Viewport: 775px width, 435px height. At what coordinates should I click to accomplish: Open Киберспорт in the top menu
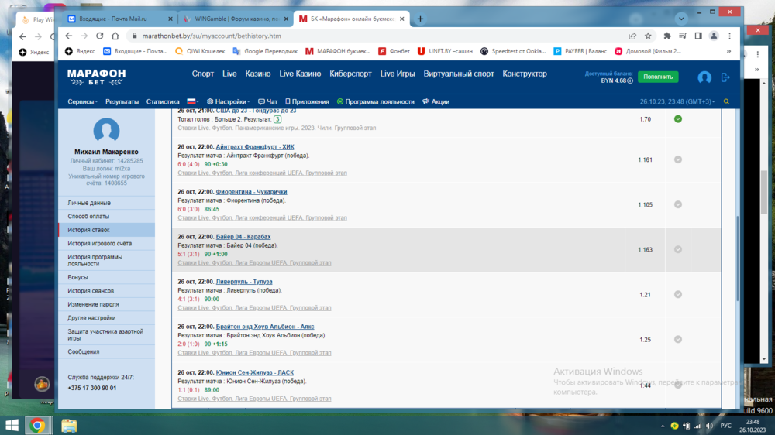pos(350,74)
